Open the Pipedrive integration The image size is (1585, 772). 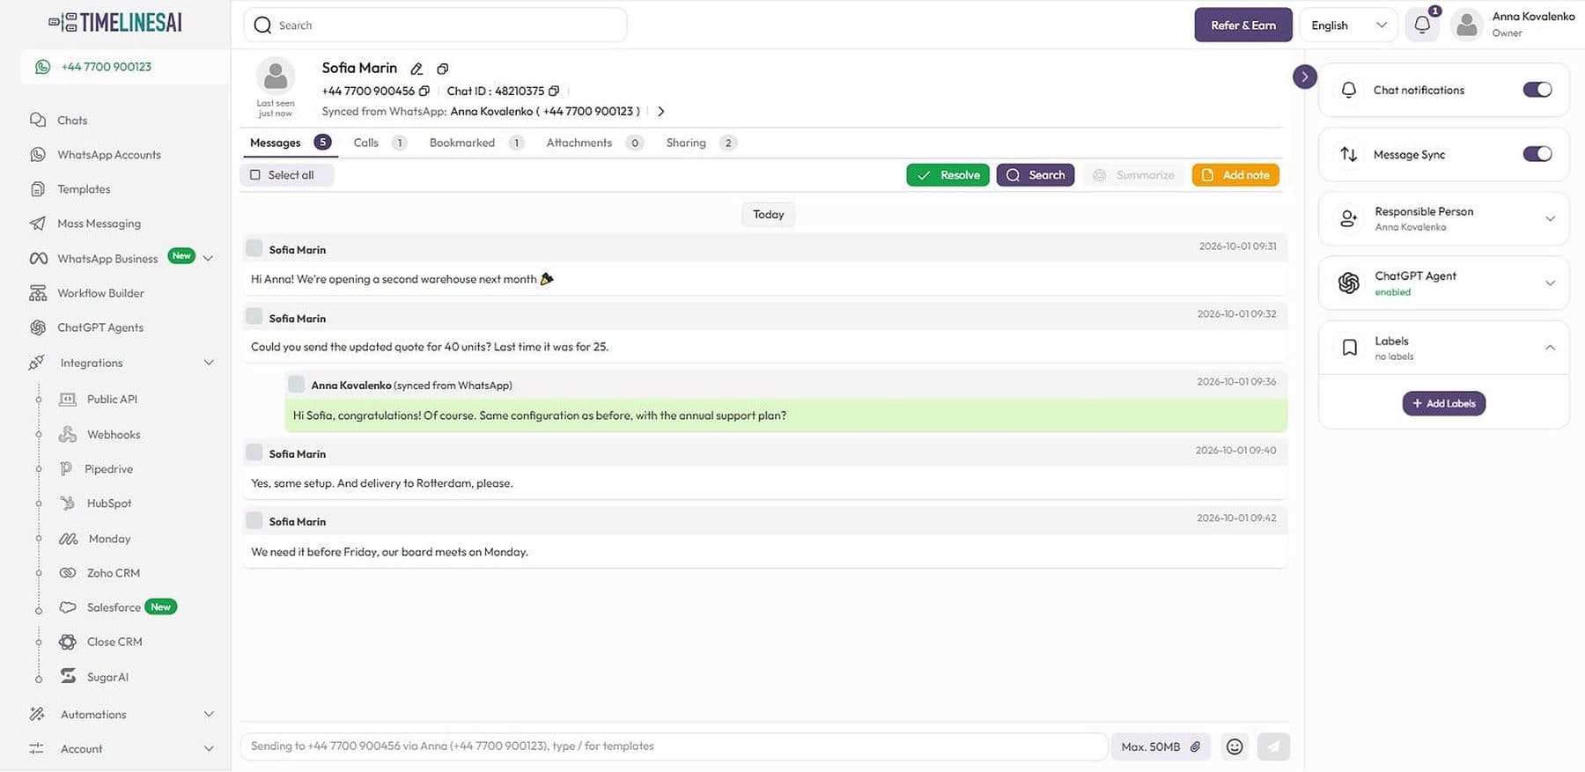108,469
